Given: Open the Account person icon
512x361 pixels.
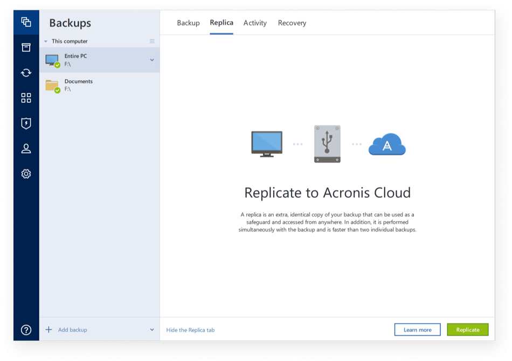Looking at the screenshot, I should pos(26,148).
